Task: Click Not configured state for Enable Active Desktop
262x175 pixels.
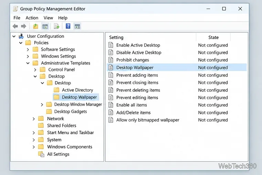Action: click(x=213, y=45)
